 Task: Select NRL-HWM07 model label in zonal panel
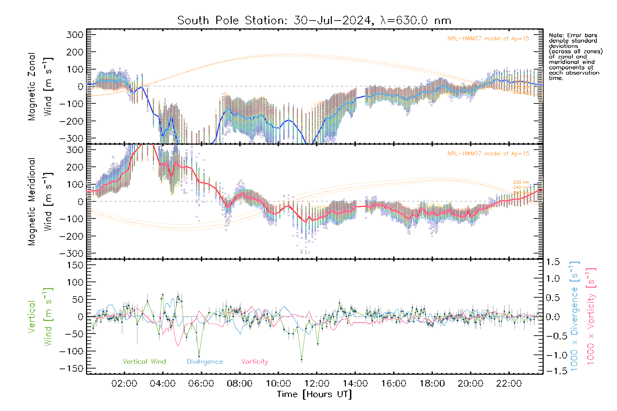click(x=488, y=39)
